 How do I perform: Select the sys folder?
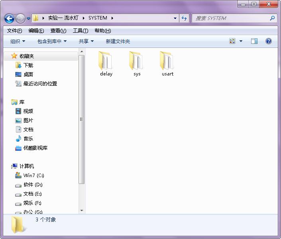point(137,64)
